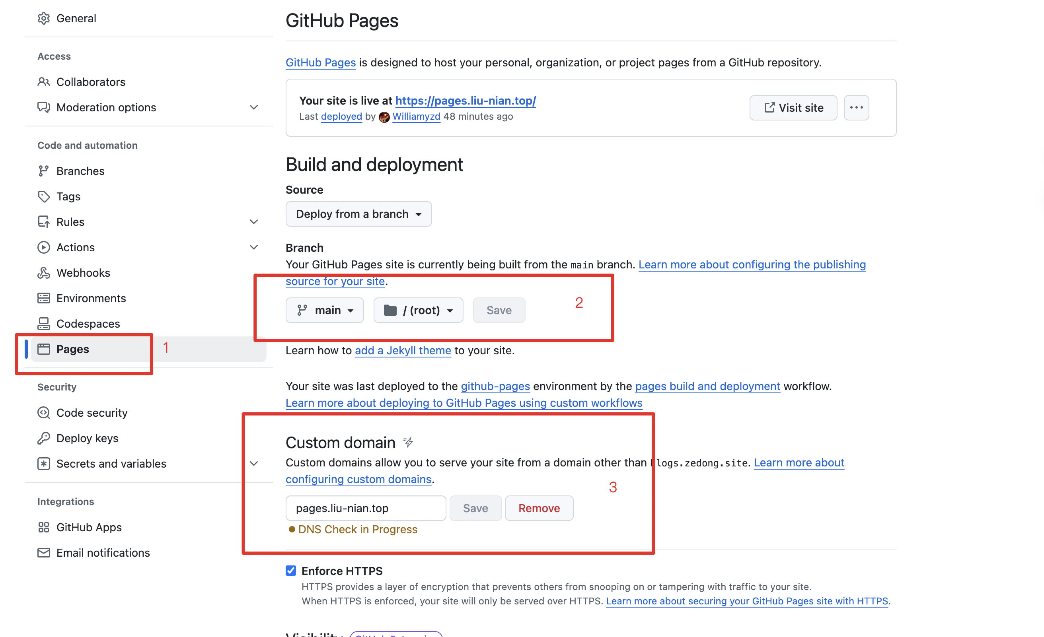Open the / (root) folder dropdown
Viewport: 1044px width, 637px height.
pos(418,310)
